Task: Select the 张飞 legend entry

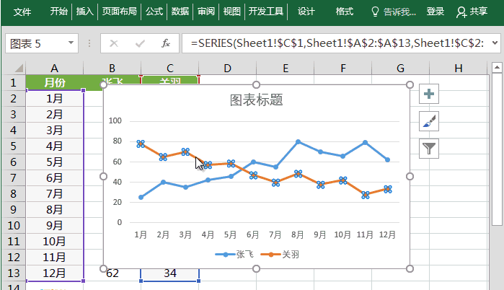Action: [x=234, y=255]
